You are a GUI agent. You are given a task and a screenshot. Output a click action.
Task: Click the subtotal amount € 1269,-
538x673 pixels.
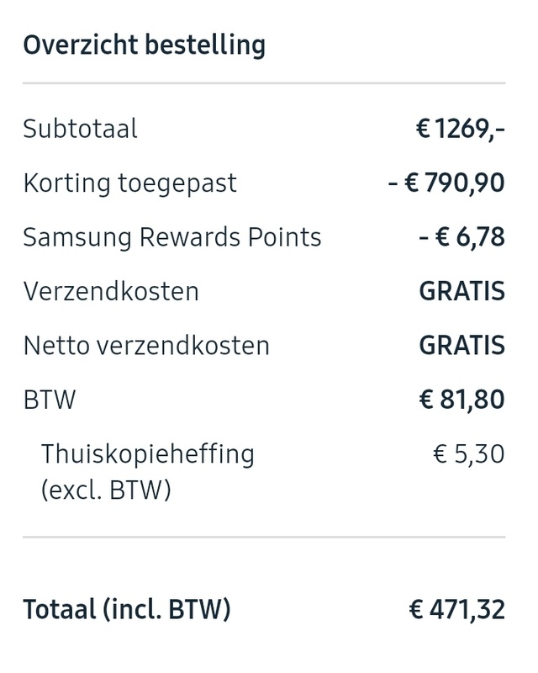point(460,130)
